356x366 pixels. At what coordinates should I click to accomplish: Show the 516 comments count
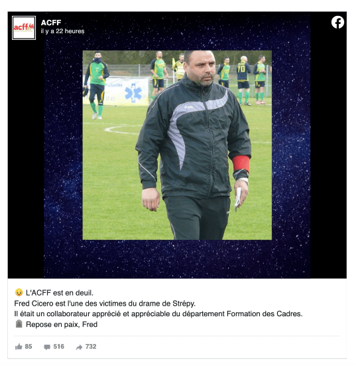pos(59,346)
